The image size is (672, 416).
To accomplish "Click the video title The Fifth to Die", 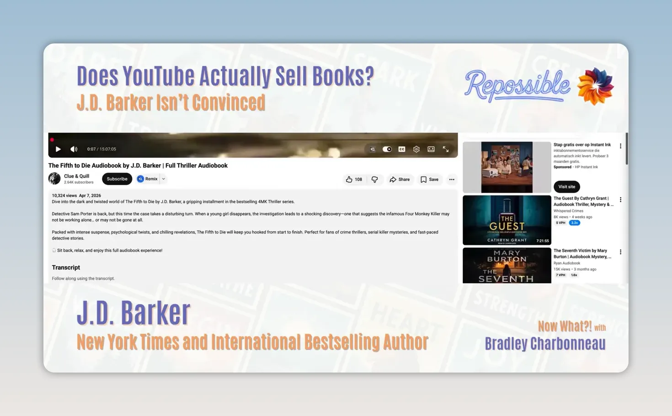I will point(138,165).
